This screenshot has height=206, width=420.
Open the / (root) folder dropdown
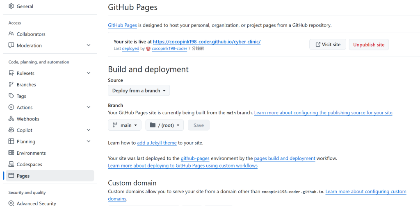pos(164,125)
